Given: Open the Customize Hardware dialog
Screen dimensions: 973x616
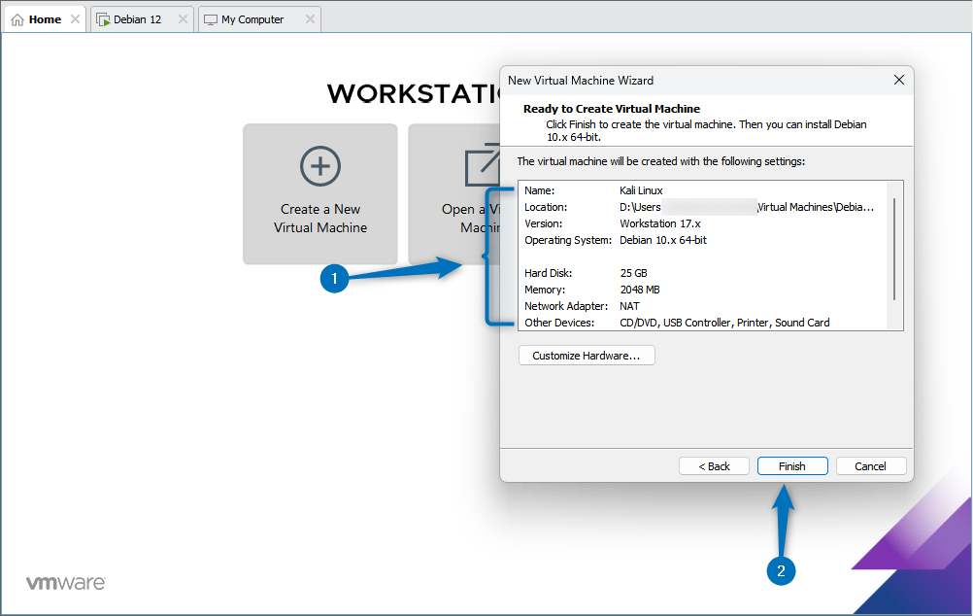Looking at the screenshot, I should pyautogui.click(x=586, y=355).
